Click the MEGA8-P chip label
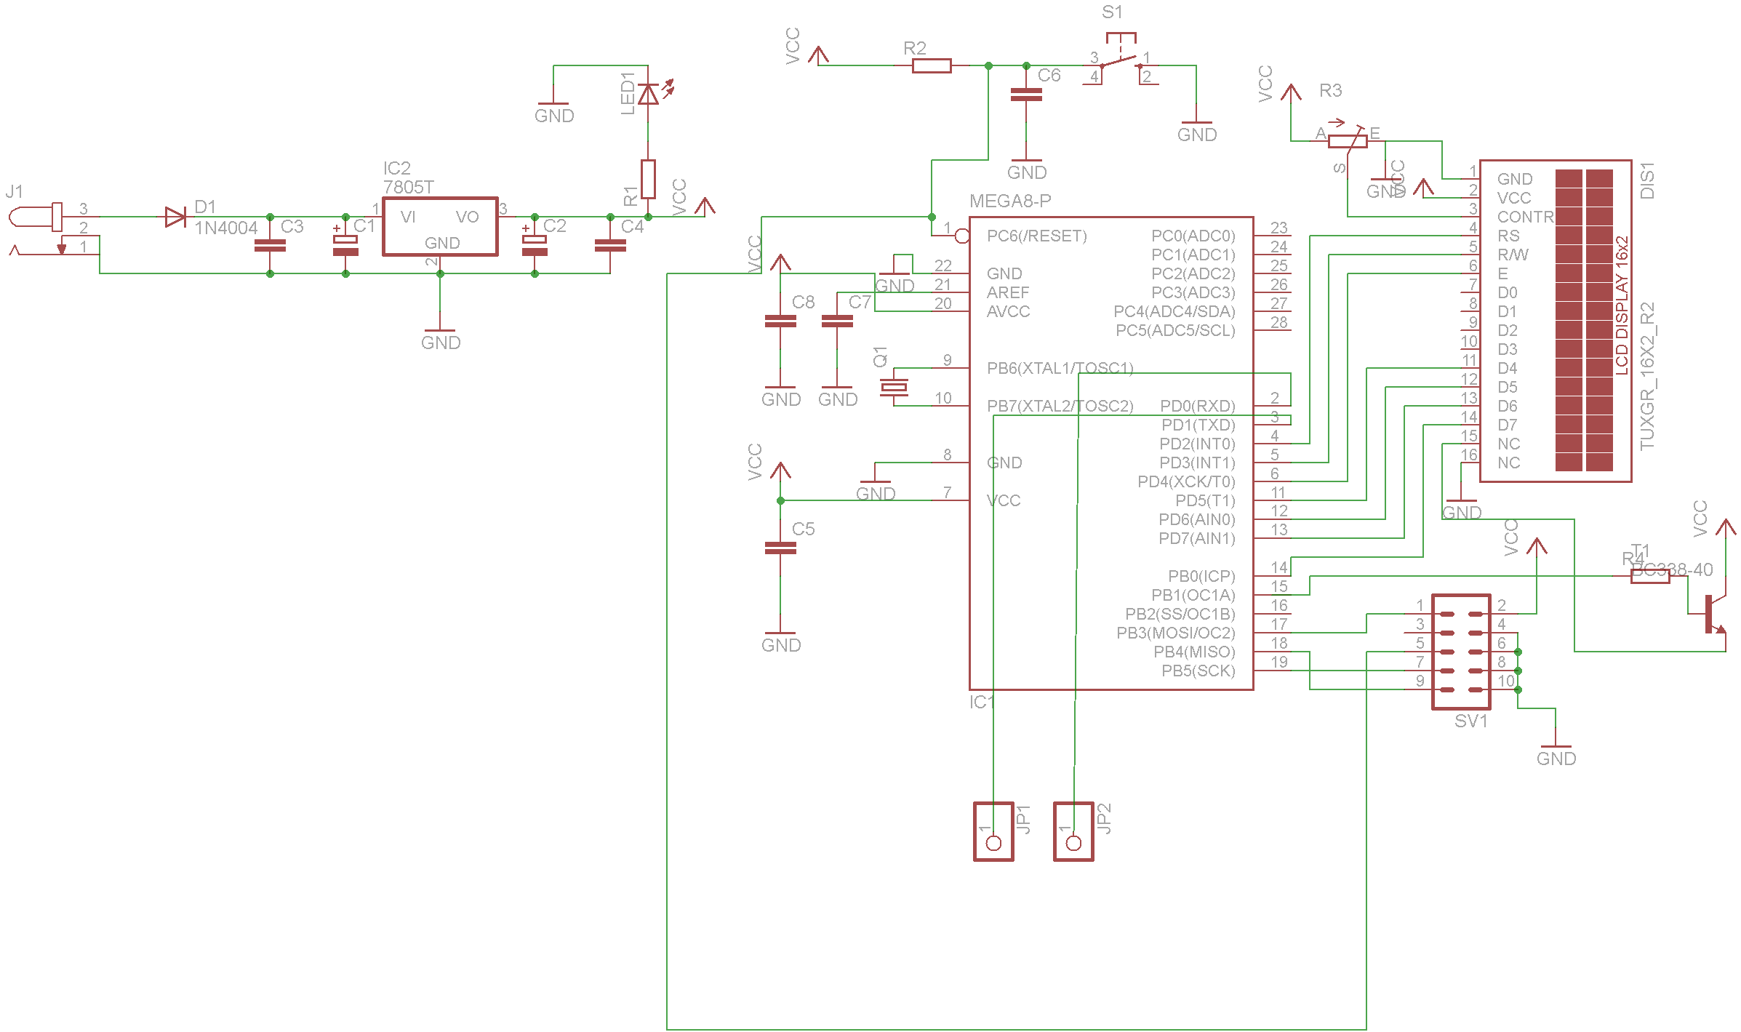 1010,201
